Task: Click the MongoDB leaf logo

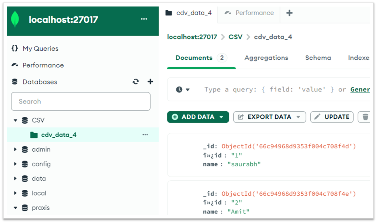Action: point(15,19)
